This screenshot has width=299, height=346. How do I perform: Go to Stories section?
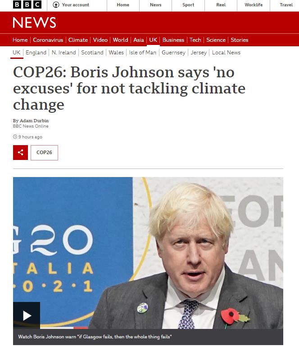click(x=239, y=40)
